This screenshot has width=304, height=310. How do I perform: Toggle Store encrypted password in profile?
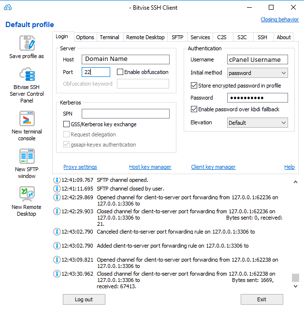pos(194,86)
